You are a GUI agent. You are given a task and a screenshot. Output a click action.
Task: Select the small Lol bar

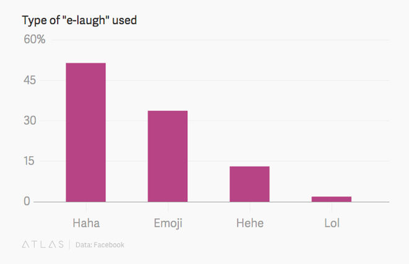point(332,199)
